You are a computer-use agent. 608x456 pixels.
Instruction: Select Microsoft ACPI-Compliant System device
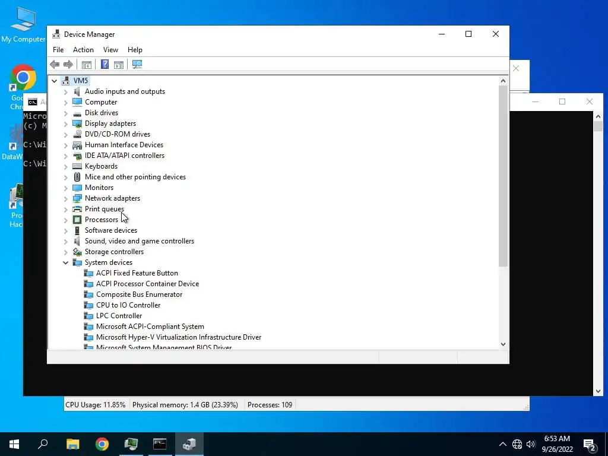point(150,327)
